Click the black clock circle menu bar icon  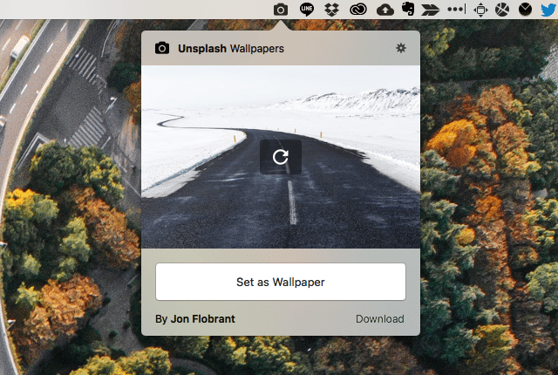click(x=525, y=10)
